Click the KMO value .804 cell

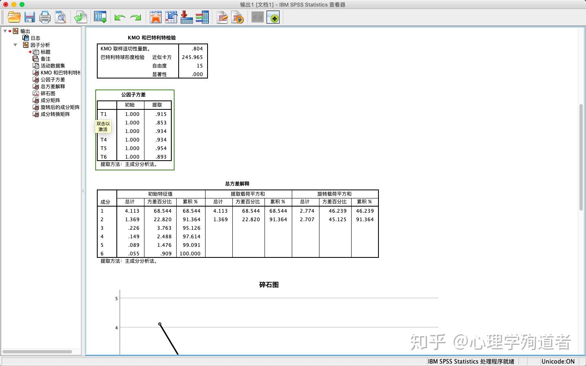tap(197, 48)
